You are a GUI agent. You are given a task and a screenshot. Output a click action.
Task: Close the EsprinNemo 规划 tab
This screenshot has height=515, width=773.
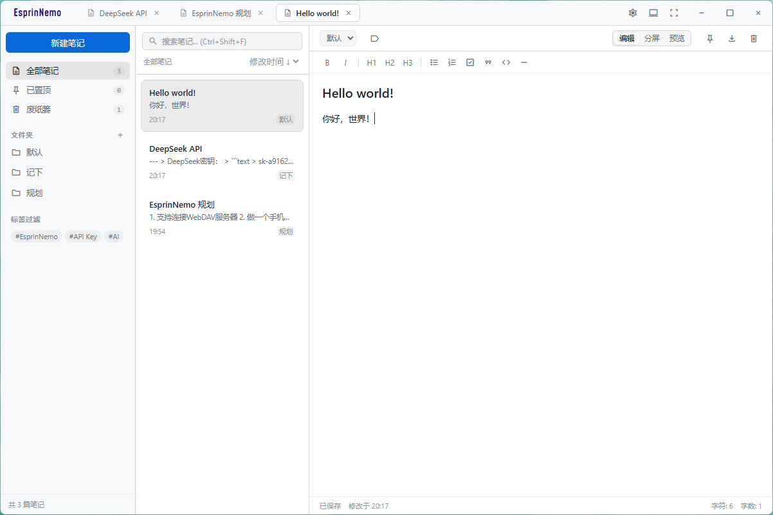pos(260,13)
